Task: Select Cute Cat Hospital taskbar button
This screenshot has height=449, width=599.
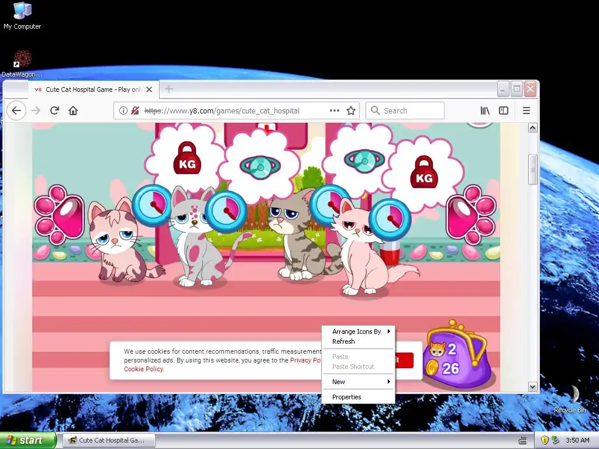Action: click(109, 440)
